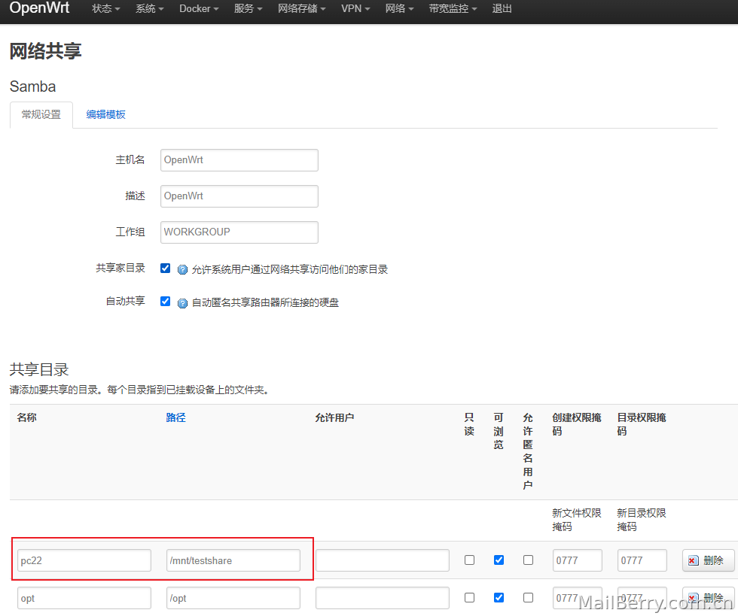Enable 只读 for the pc22 share
The height and width of the screenshot is (616, 738).
click(x=469, y=560)
